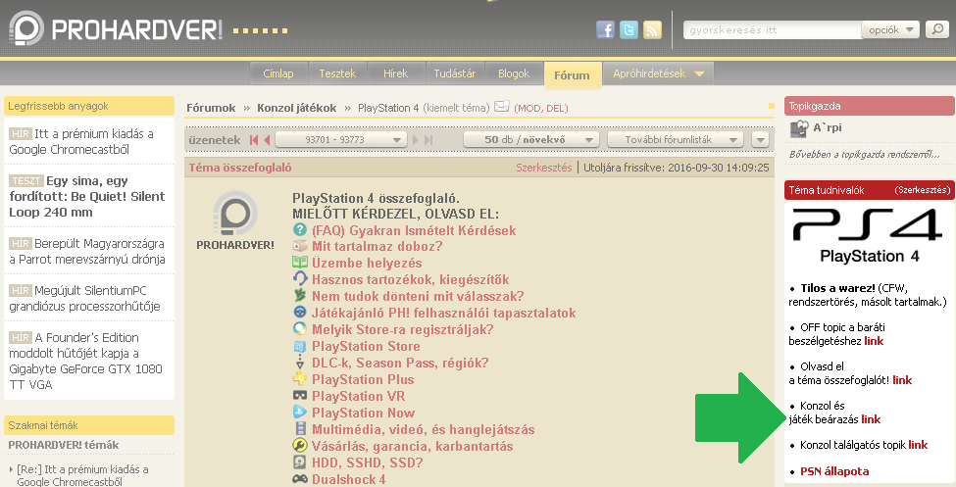
Task: Open the Facebook icon in header
Action: pos(605,29)
